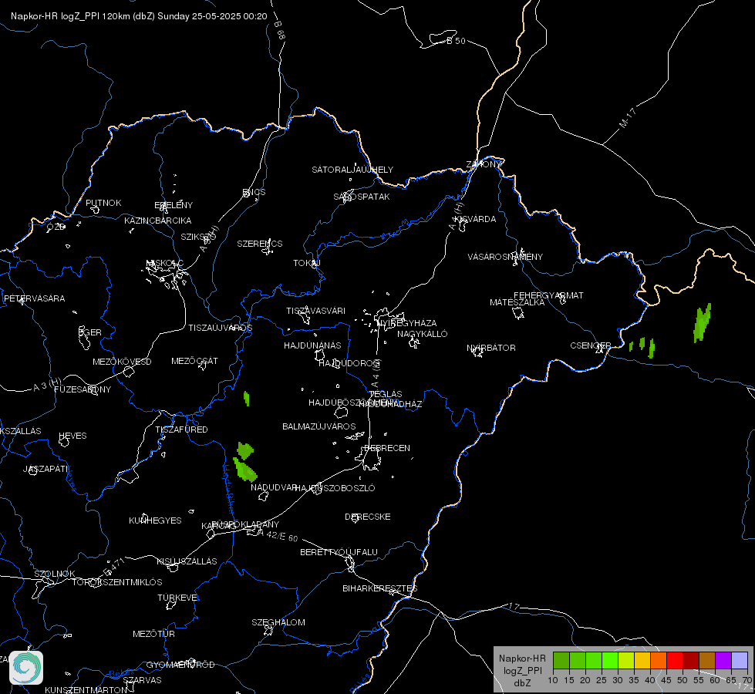The image size is (755, 694).
Task: Click the TISZAÚJVÁROS label
Action: (x=220, y=328)
